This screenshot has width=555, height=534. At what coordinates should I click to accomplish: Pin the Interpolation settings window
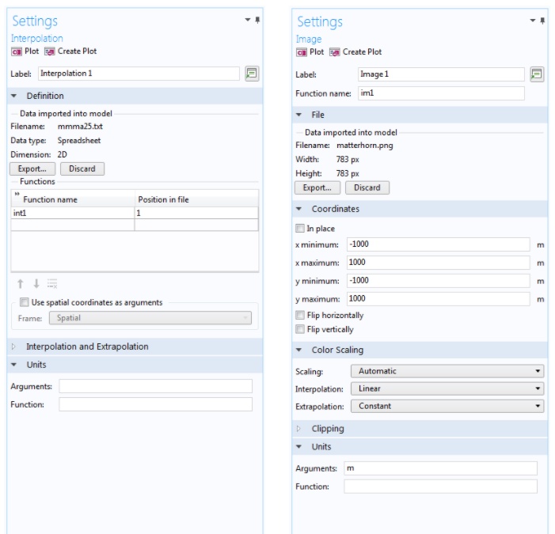tap(257, 20)
